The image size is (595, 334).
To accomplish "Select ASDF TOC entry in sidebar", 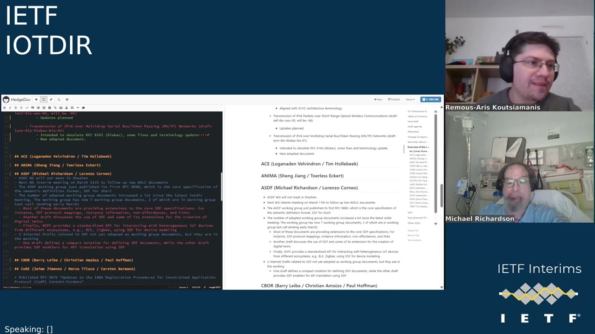I will [x=418, y=162].
